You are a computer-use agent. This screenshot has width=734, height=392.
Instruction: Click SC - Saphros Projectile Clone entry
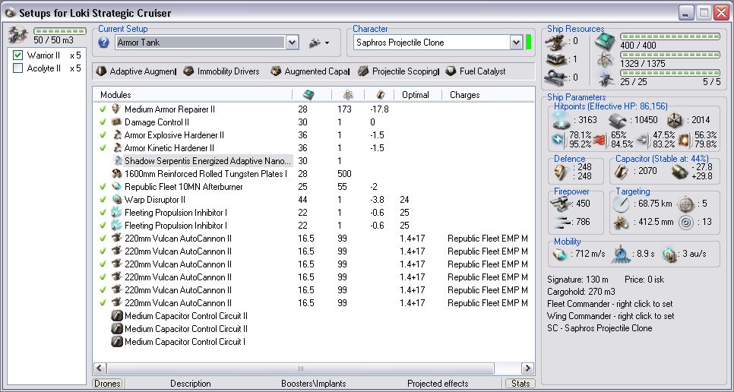[x=600, y=328]
